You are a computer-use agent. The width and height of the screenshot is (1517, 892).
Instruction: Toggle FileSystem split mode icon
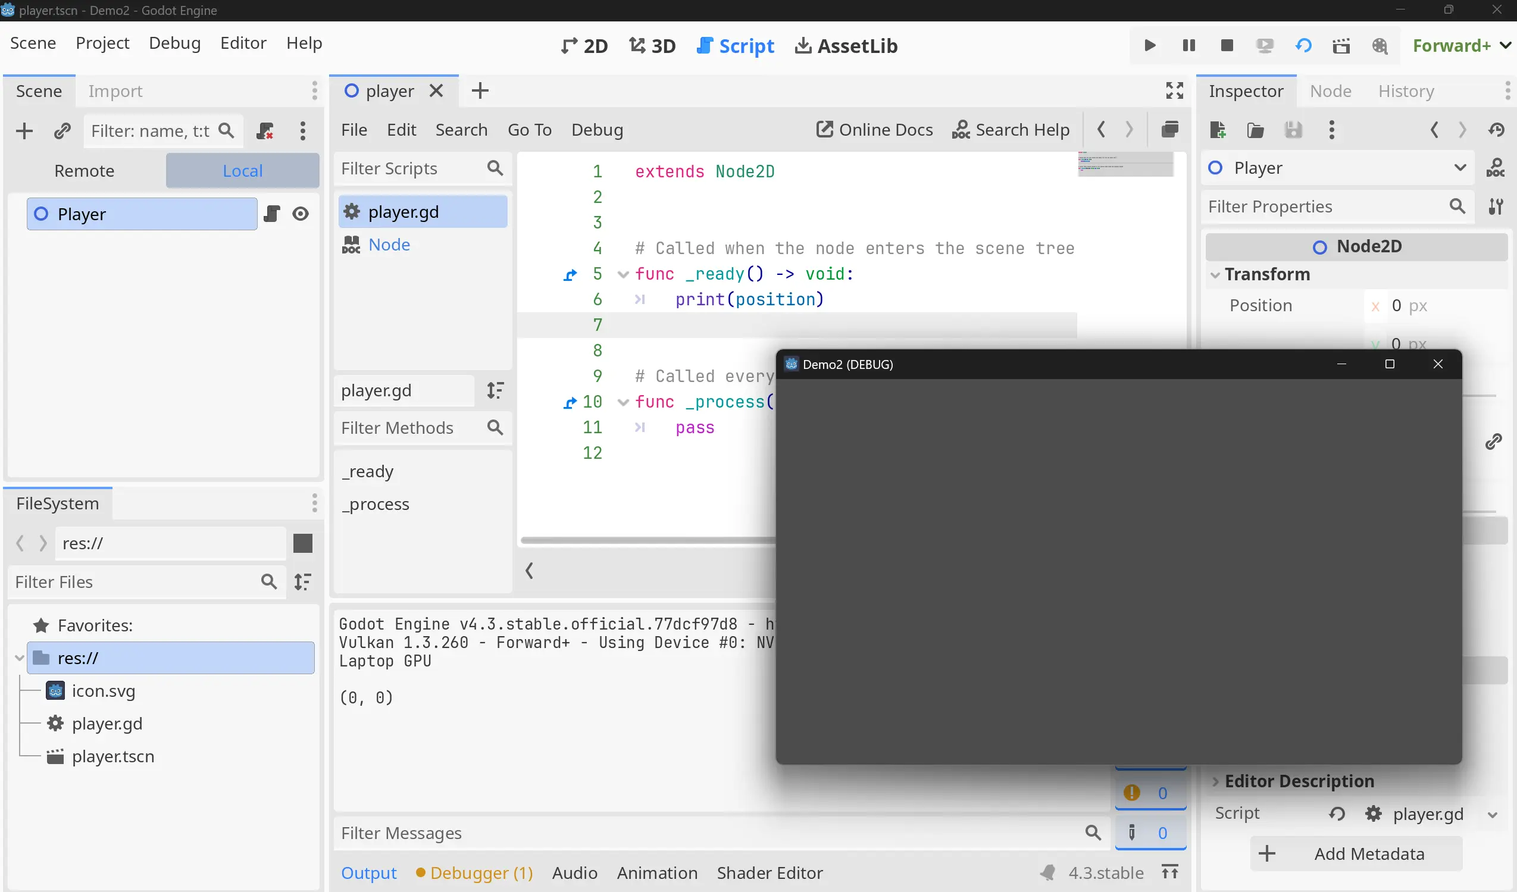303,543
